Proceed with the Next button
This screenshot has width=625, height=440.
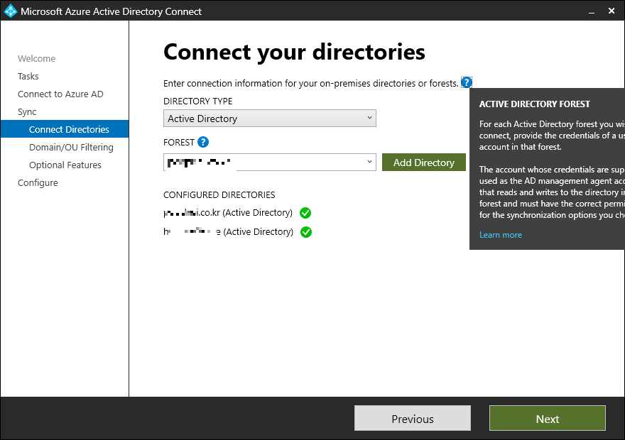pyautogui.click(x=548, y=419)
